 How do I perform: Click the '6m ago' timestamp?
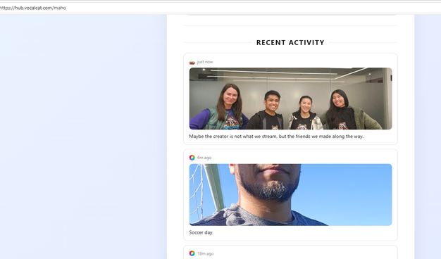click(204, 158)
